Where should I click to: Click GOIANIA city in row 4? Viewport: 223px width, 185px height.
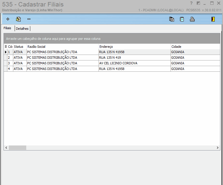195,69
